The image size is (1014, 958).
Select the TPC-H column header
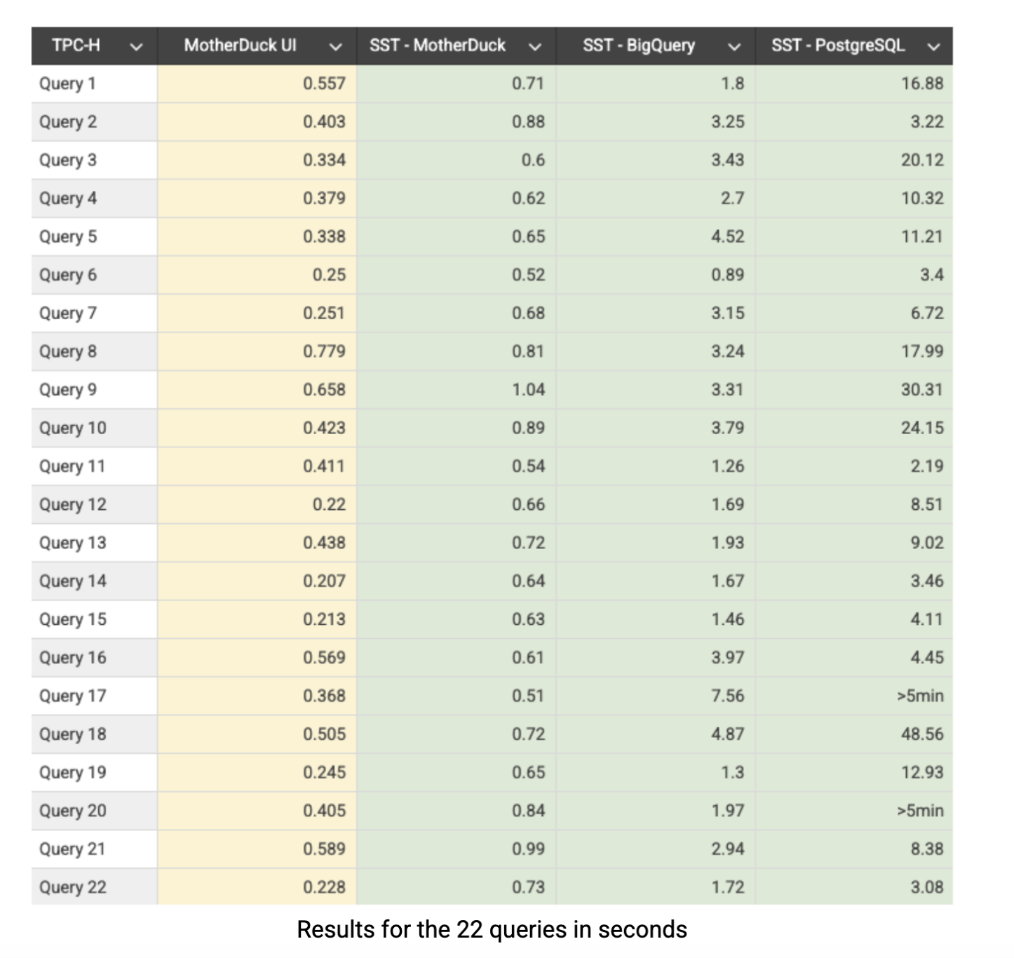click(x=76, y=46)
